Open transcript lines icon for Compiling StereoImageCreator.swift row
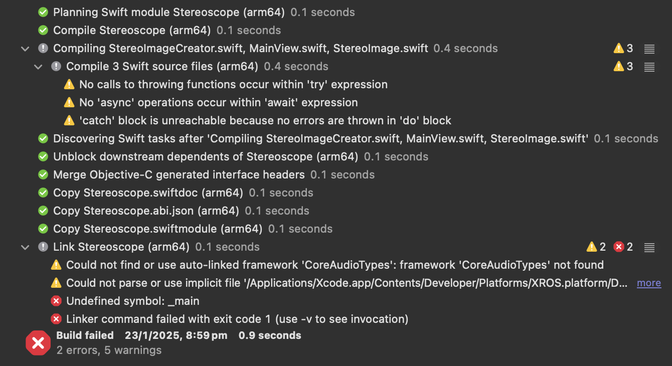 [649, 49]
